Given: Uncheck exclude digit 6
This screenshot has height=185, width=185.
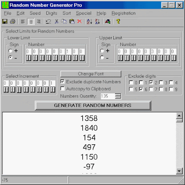Looking at the screenshot, I should (x=141, y=89).
